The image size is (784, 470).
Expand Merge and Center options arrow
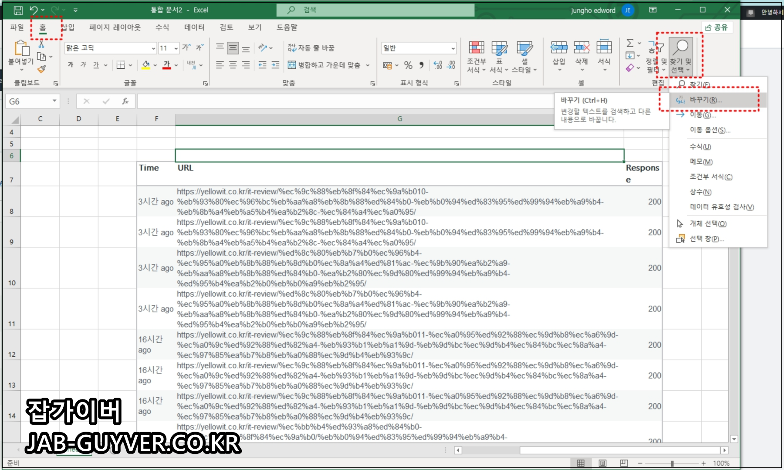tap(368, 65)
